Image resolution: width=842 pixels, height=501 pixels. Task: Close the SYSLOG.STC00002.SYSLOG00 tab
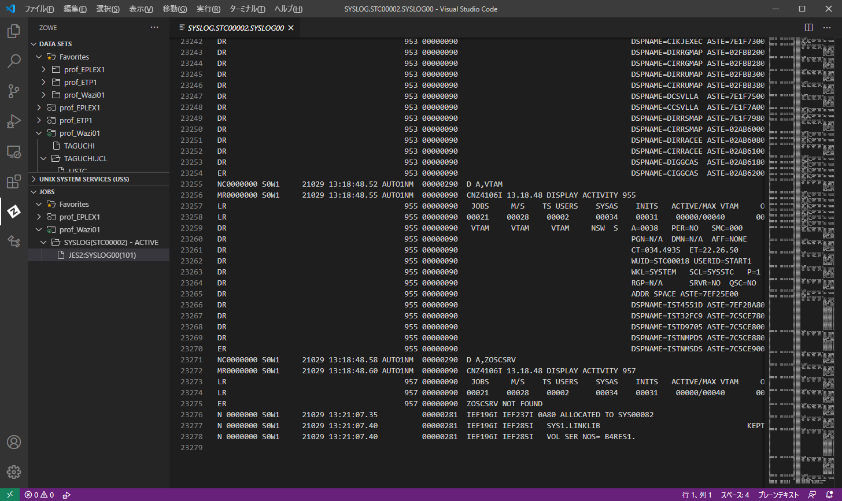tap(291, 28)
